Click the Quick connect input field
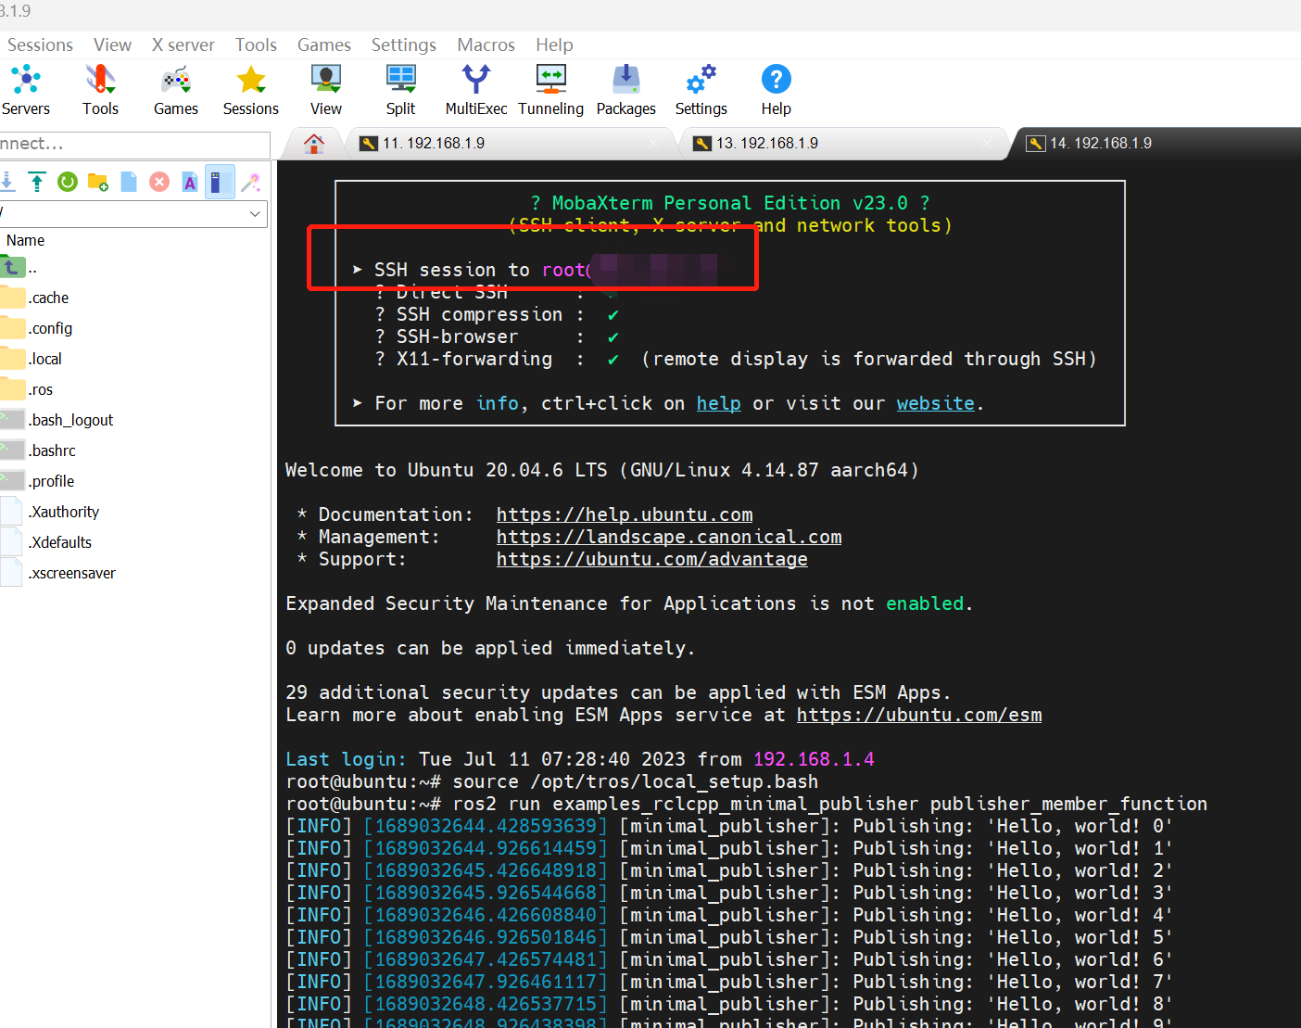This screenshot has width=1301, height=1028. [134, 145]
